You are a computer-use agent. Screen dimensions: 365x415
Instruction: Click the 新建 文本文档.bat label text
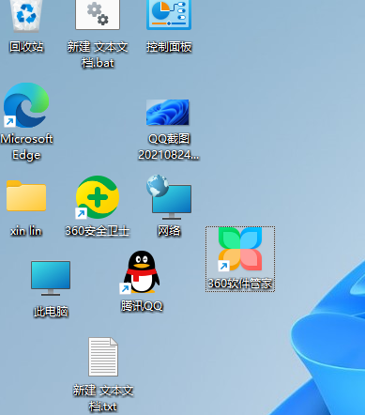(98, 55)
